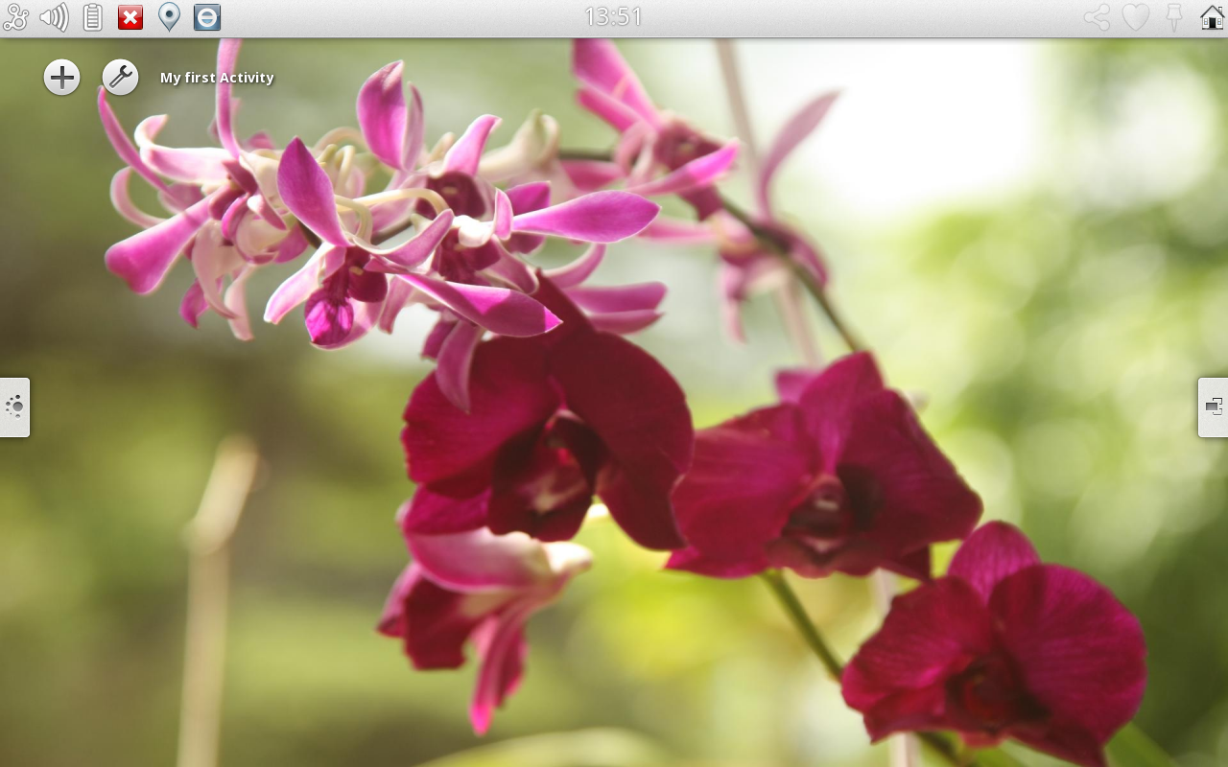Click the "My first Activity" label

[x=217, y=78]
